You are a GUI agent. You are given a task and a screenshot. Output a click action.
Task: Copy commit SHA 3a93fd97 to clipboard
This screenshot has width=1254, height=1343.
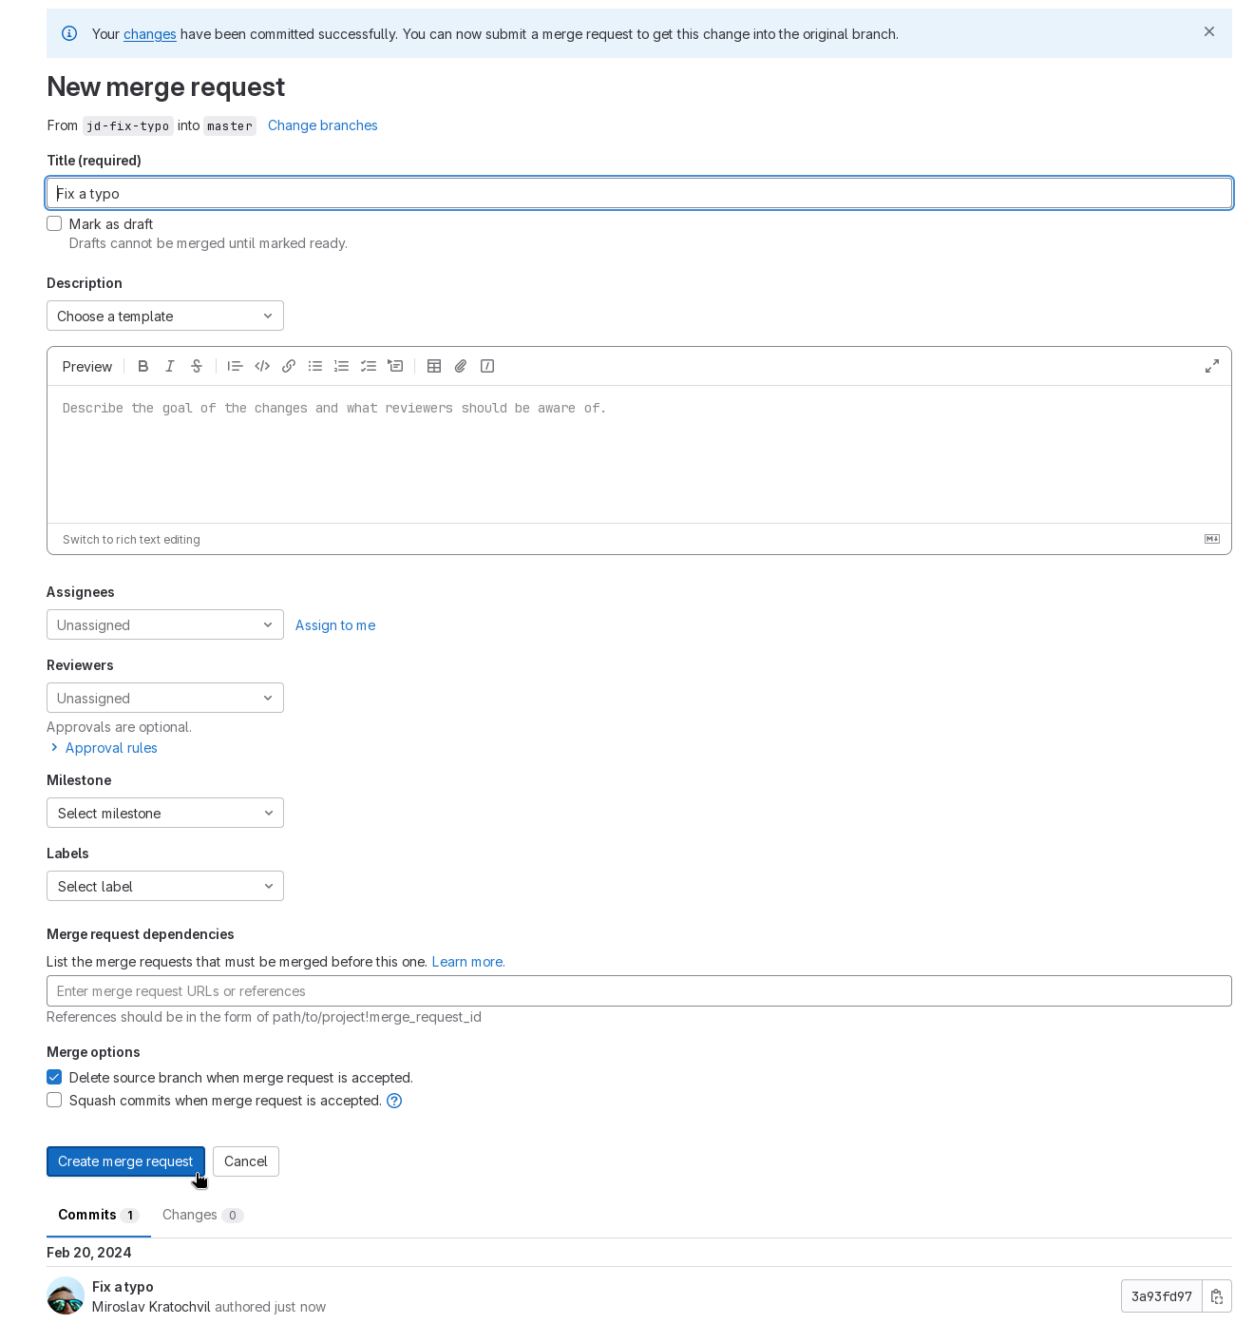tap(1217, 1296)
